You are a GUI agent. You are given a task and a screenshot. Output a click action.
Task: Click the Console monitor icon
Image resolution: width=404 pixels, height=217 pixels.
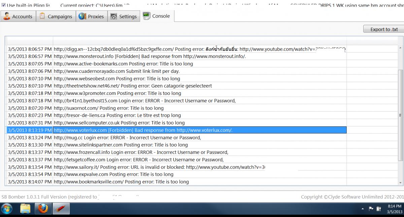click(x=146, y=16)
